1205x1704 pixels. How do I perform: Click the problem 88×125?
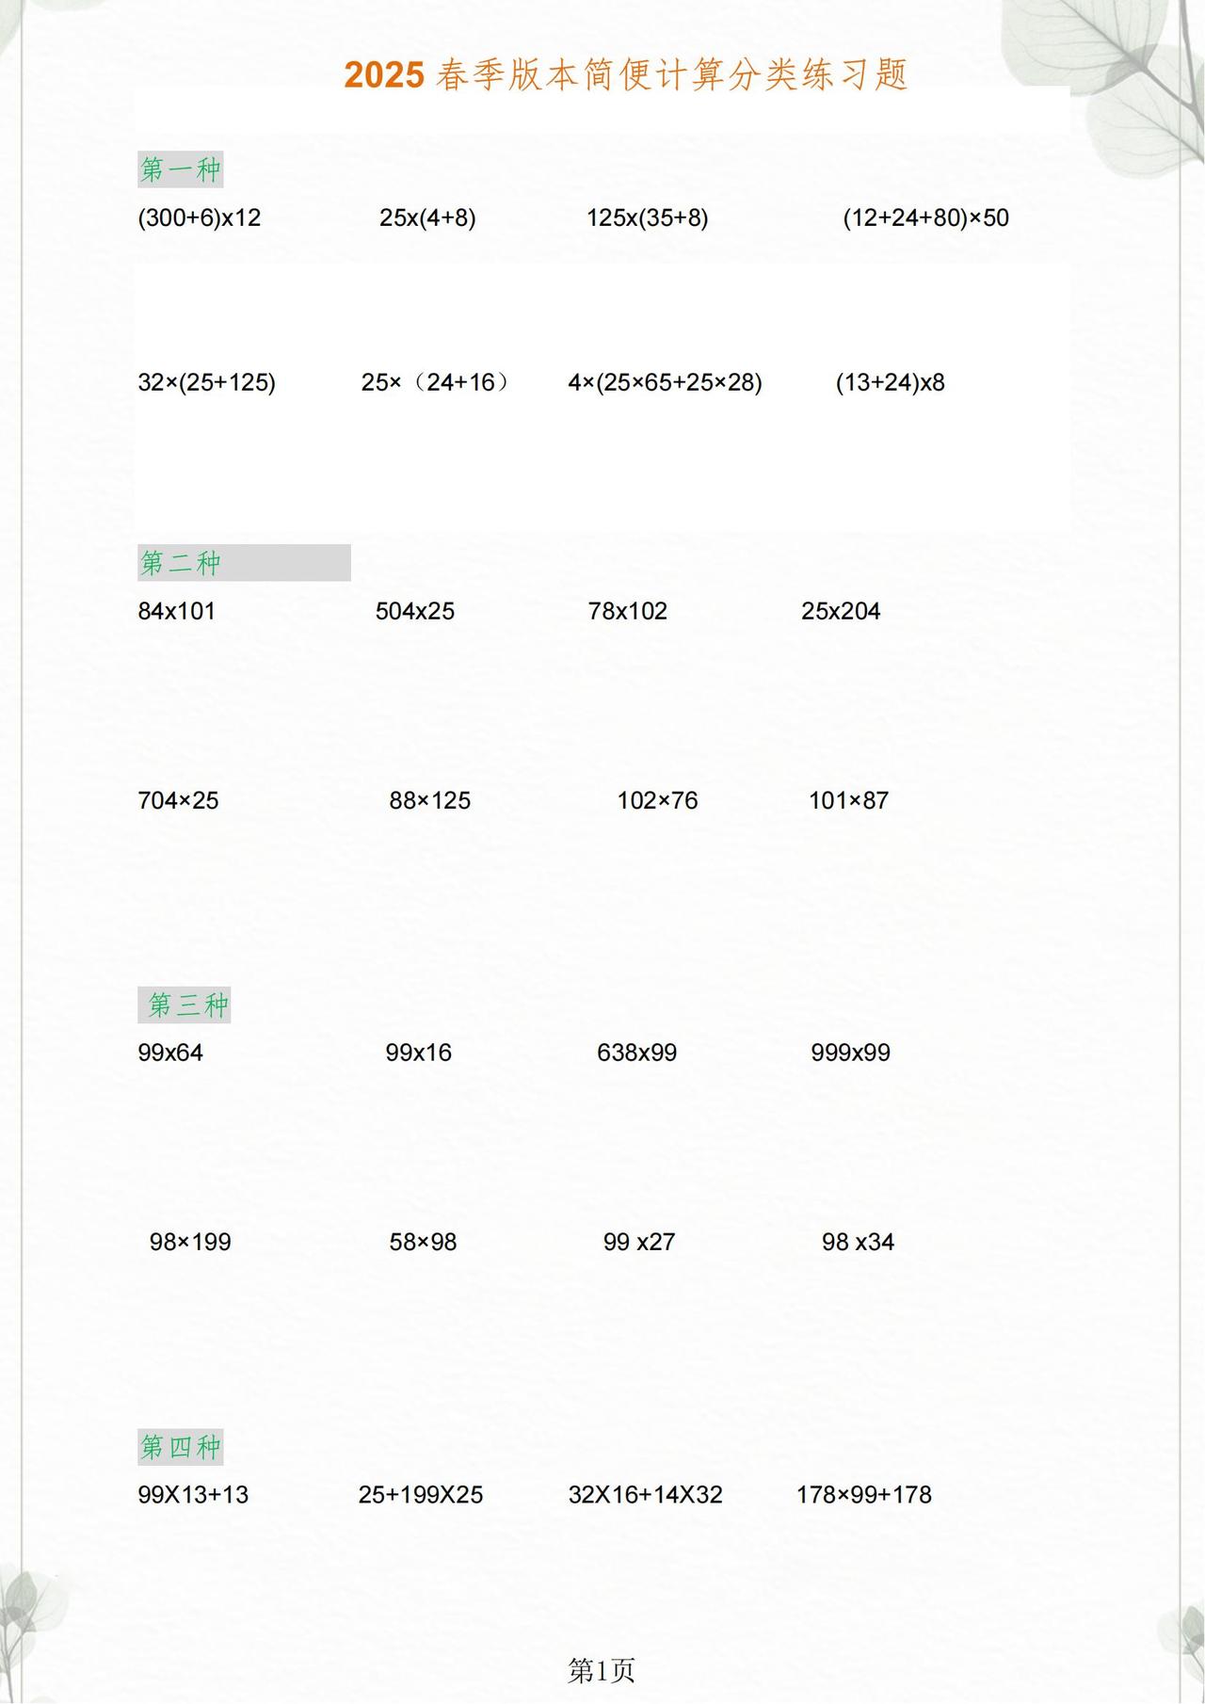[x=430, y=801]
